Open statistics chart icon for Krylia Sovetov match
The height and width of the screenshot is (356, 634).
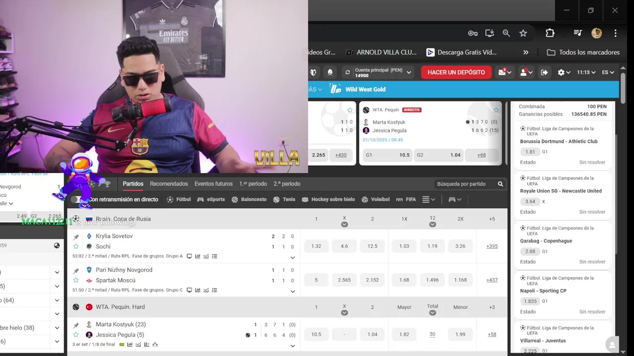point(198,256)
